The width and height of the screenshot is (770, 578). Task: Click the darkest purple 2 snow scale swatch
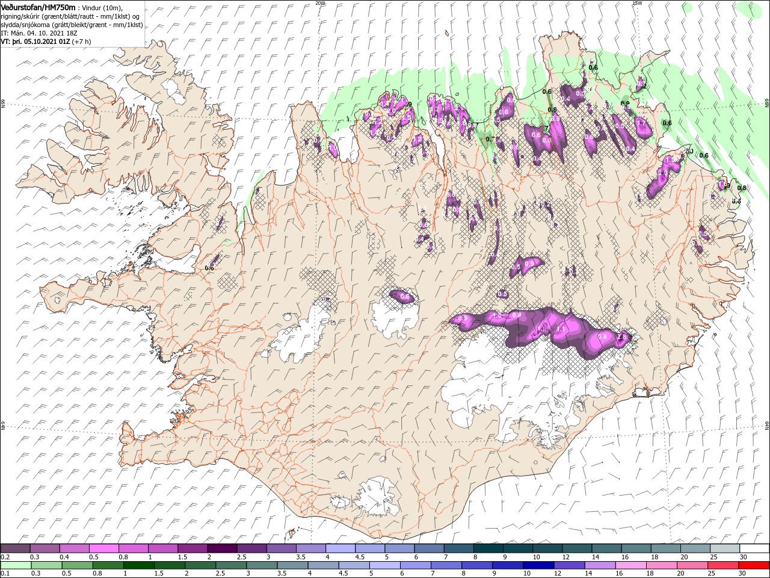pyautogui.click(x=222, y=548)
